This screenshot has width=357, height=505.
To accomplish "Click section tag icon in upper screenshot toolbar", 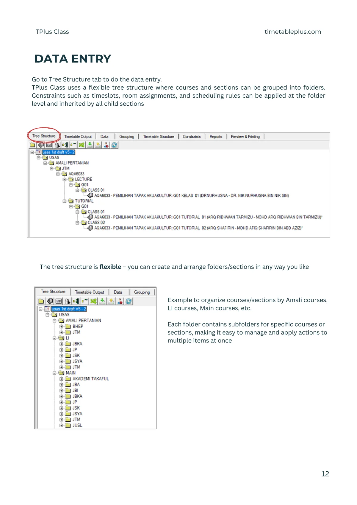I will click(41, 145).
